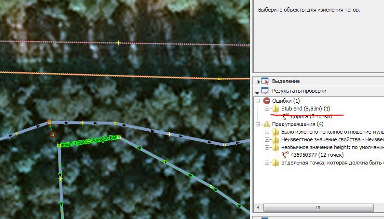Click the Выделение panel icon
Viewport: 384px width, 219px height.
(x=264, y=82)
